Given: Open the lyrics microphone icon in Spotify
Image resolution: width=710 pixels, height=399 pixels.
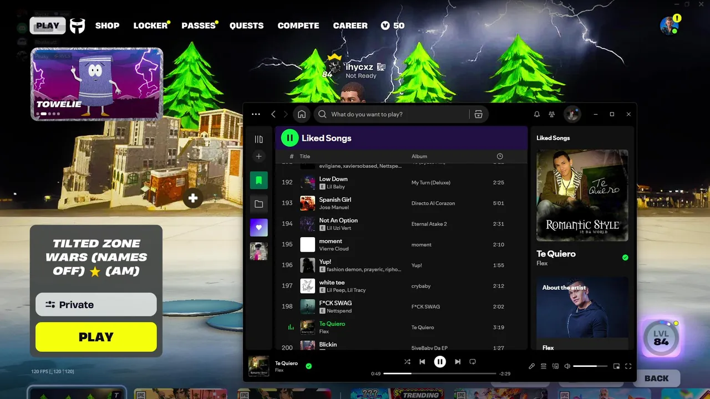Looking at the screenshot, I should 531,366.
